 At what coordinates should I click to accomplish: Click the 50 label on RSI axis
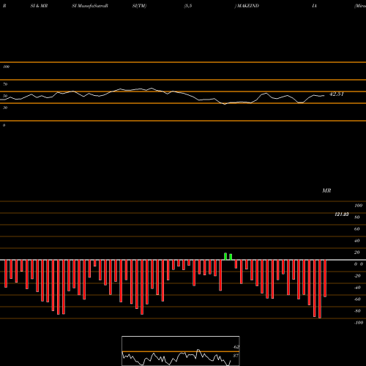[5, 96]
